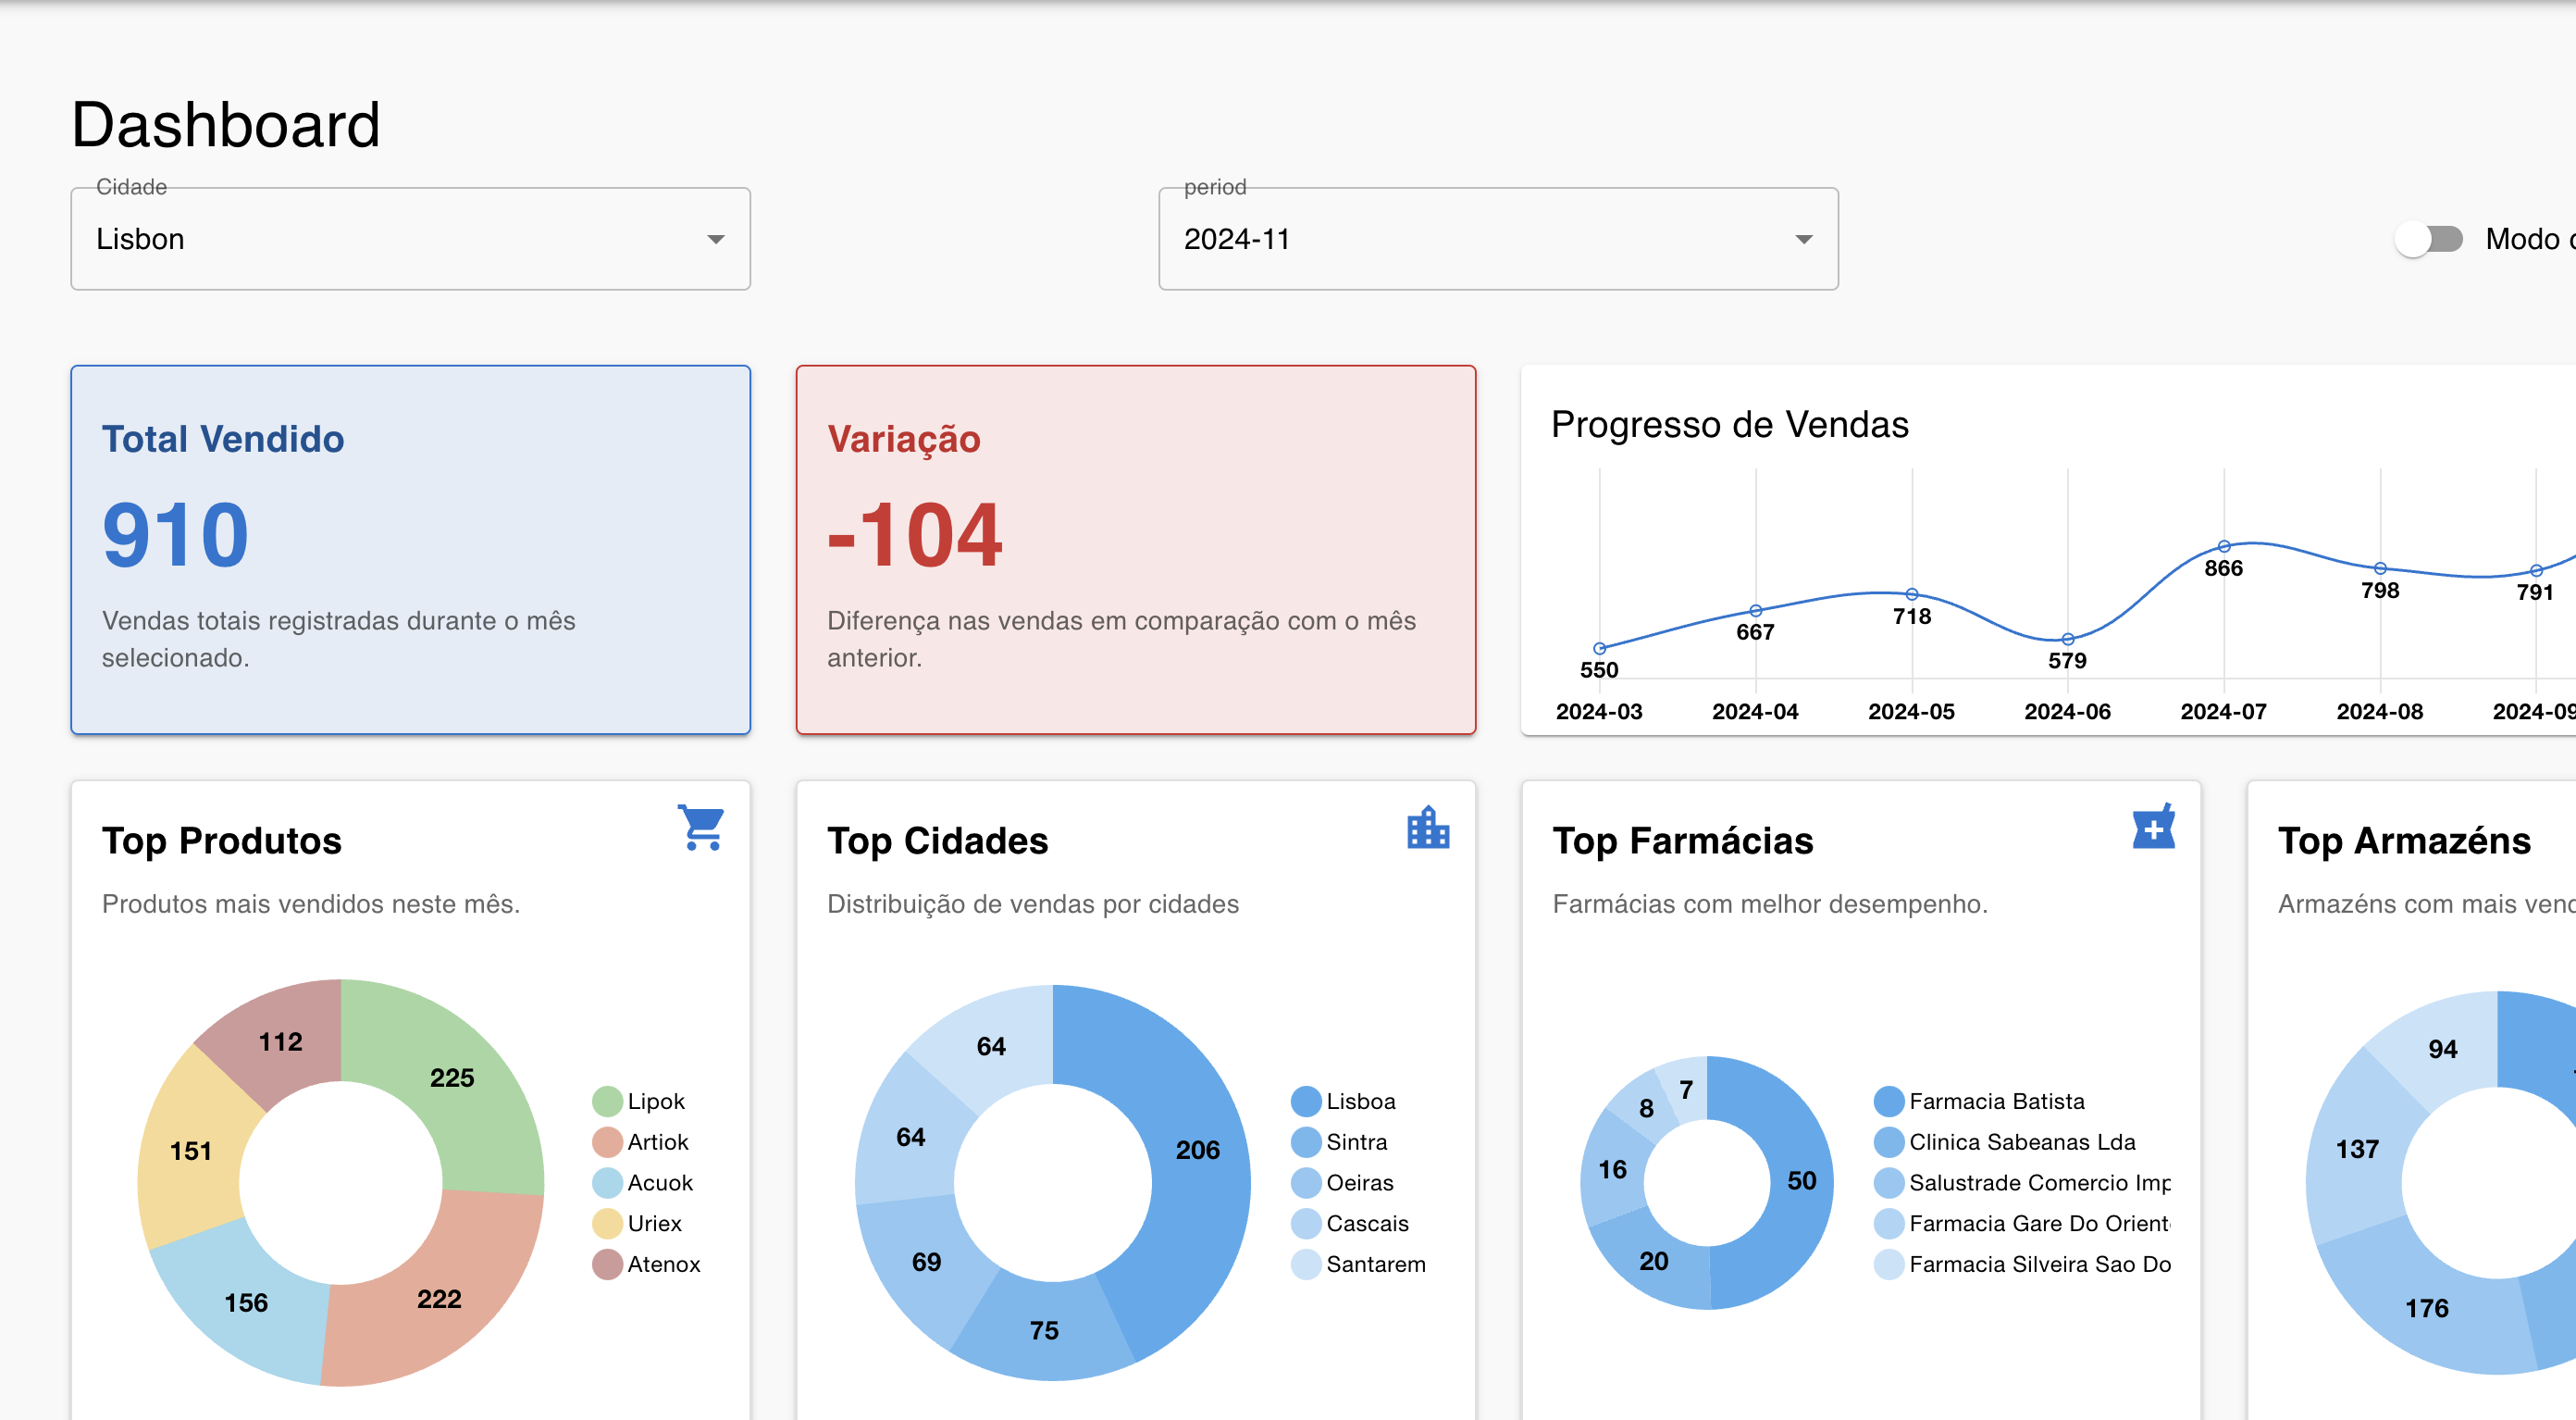Toggle the Sintra legend entry
Image resolution: width=2576 pixels, height=1420 pixels.
[1339, 1143]
